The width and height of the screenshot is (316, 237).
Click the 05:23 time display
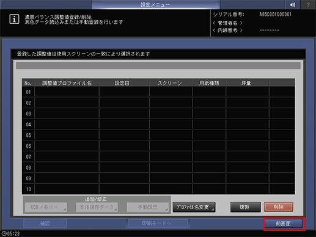[x=13, y=234]
